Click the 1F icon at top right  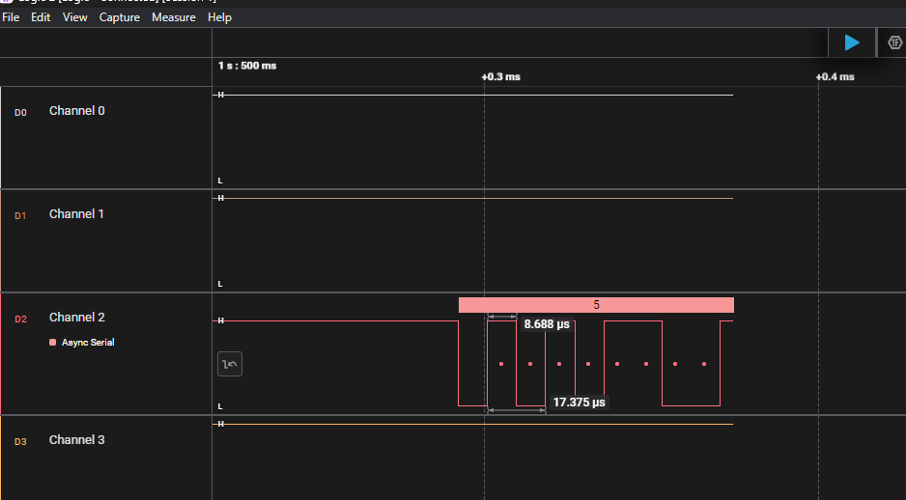(x=894, y=42)
